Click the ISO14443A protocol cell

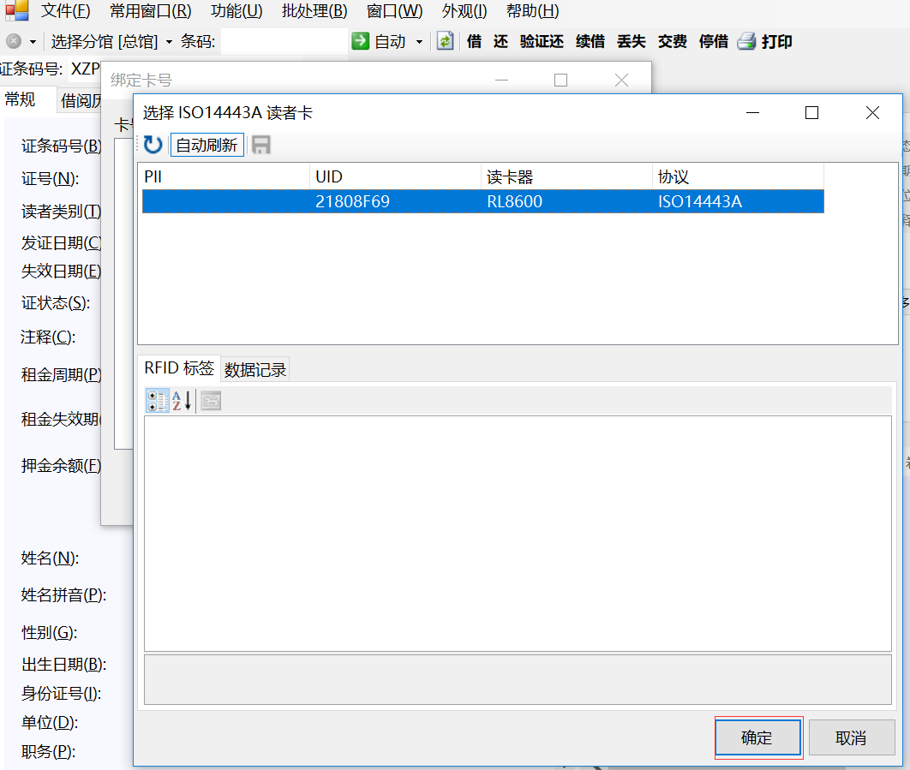[699, 201]
